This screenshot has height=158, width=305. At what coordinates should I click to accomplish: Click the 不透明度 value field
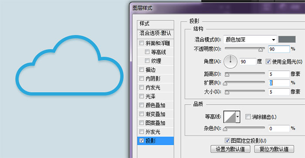point(279,49)
